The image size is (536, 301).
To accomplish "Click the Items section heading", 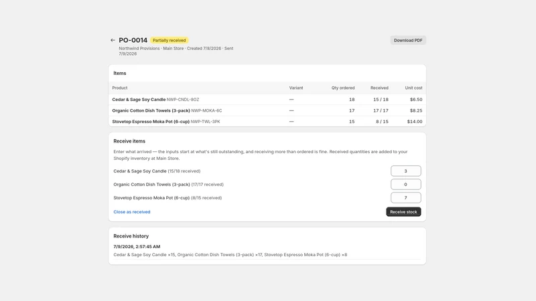I will coord(120,73).
